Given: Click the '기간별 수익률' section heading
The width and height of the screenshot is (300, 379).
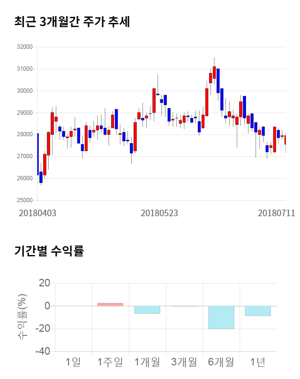Looking at the screenshot, I should 49,251.
